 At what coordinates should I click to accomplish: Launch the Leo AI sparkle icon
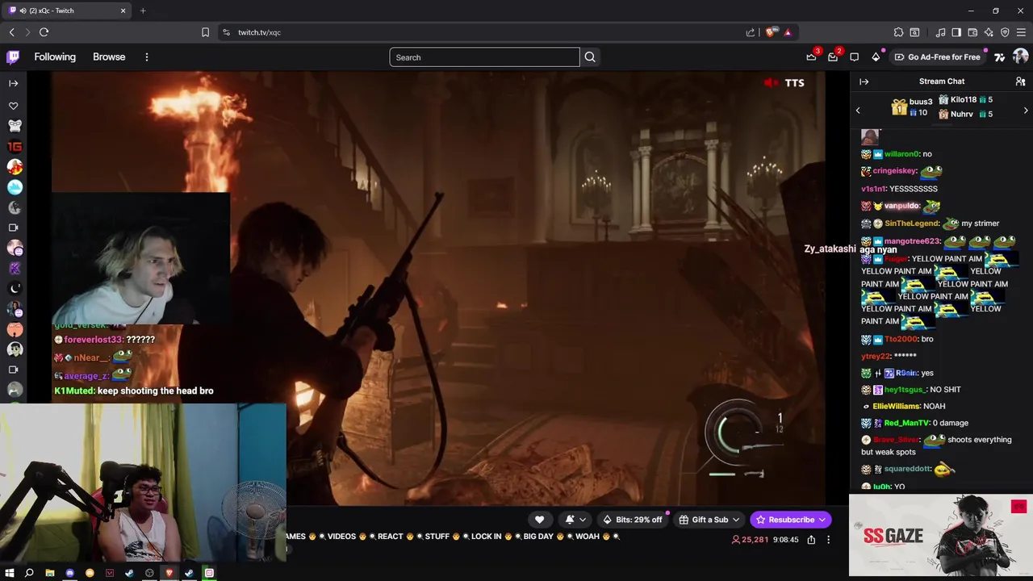[989, 32]
